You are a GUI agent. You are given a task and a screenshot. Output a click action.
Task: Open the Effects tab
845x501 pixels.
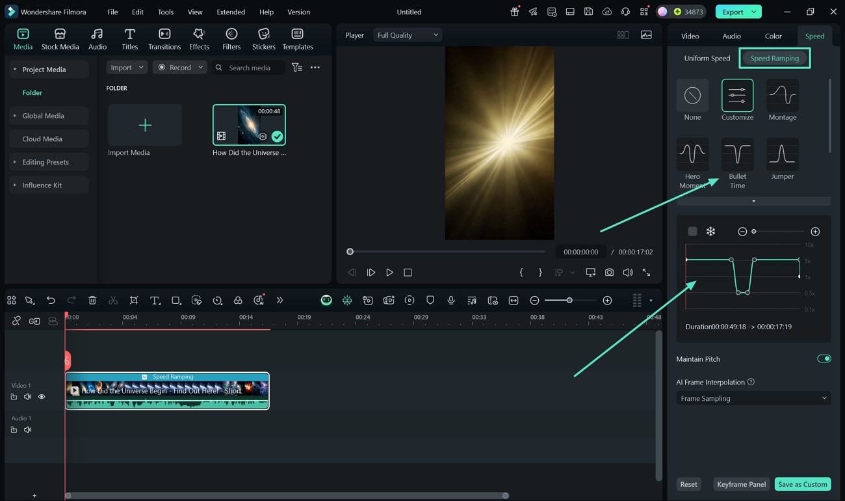coord(199,39)
